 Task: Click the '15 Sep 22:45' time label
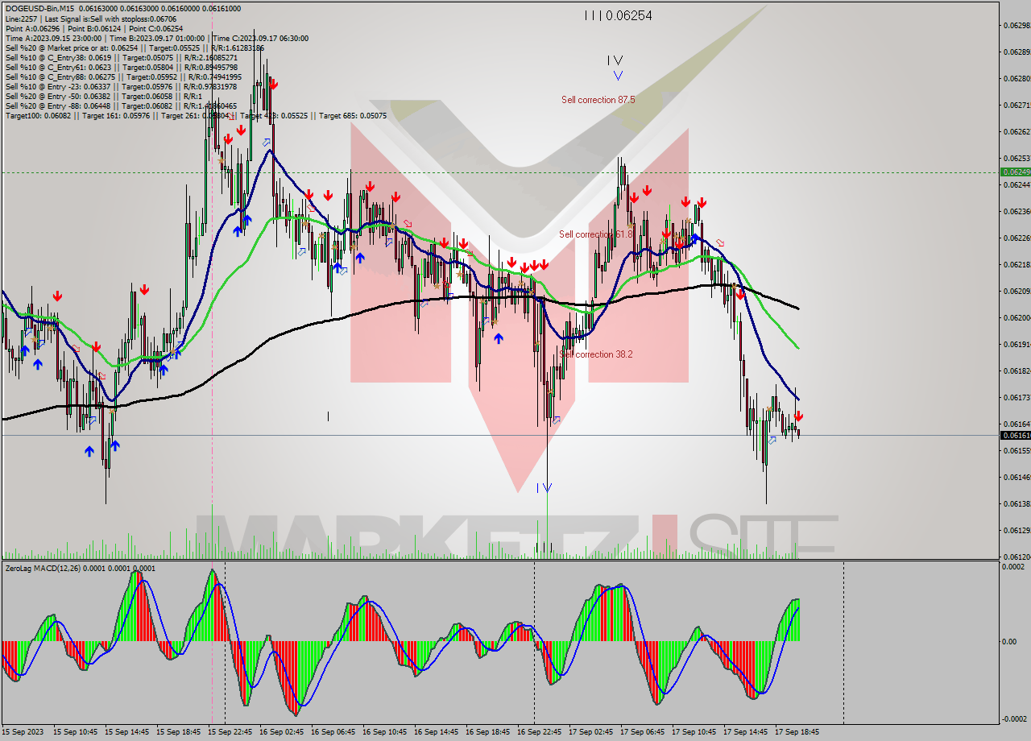(230, 732)
